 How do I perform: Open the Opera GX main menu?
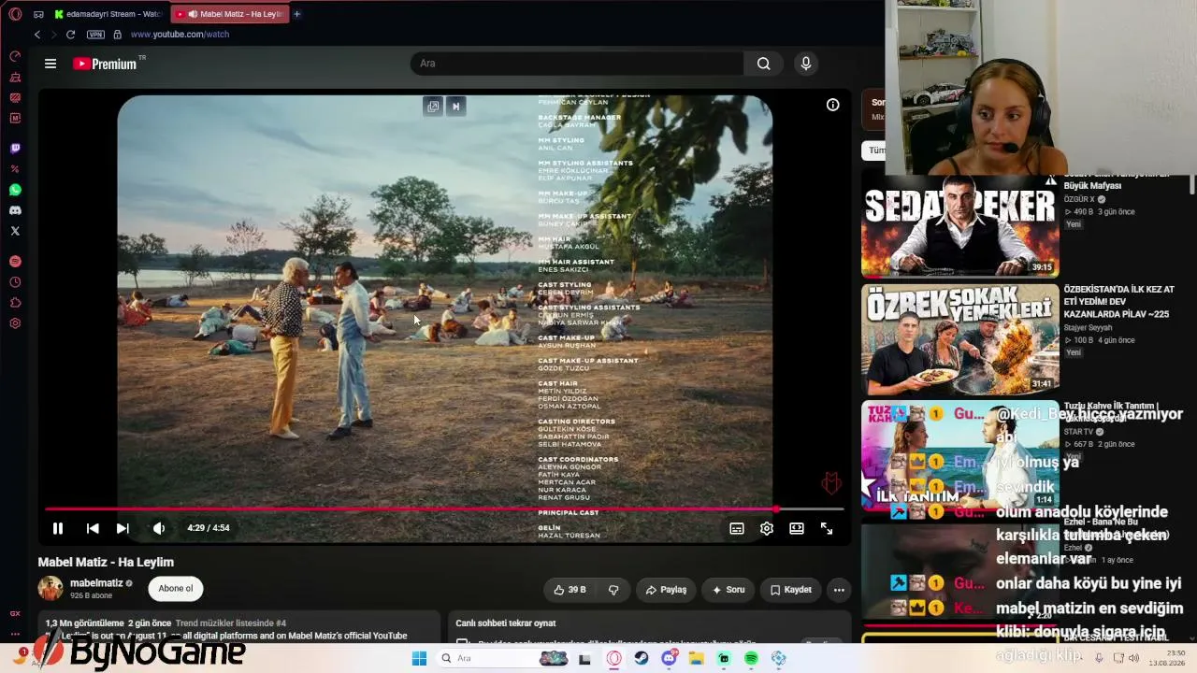point(15,14)
